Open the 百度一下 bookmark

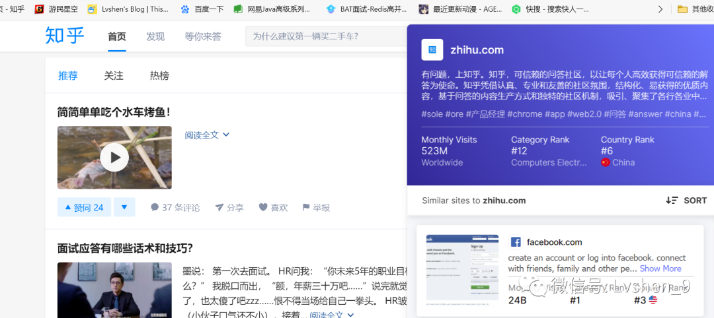coord(202,9)
